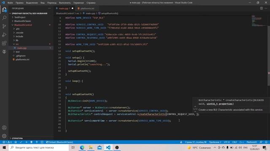Switch PlatformIO environment Default (BluetoothClassic)
270x151 pixels.
(x=59, y=142)
